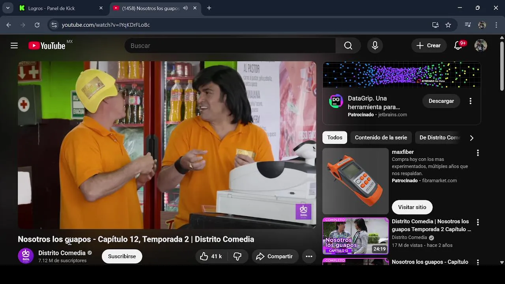Go back in the browser
The height and width of the screenshot is (284, 505).
(x=9, y=25)
